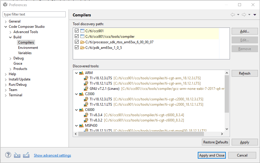
Task: Open Install/Update preferences
Action: coord(20,79)
